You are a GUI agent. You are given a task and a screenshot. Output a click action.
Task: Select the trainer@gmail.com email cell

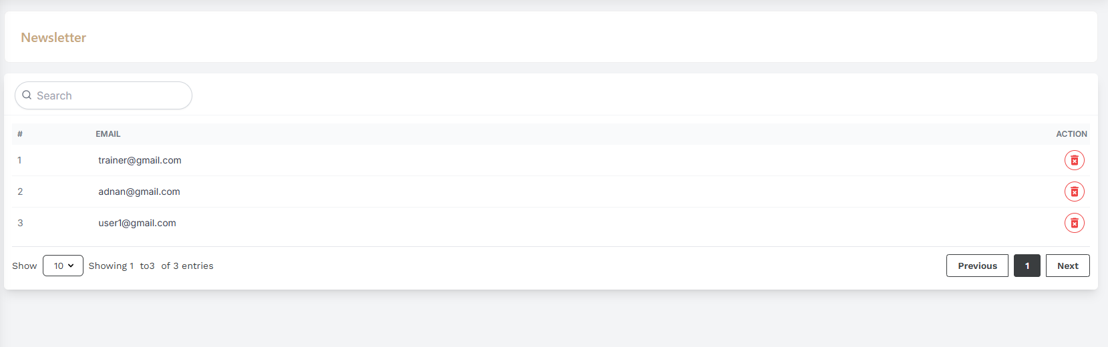tap(140, 160)
